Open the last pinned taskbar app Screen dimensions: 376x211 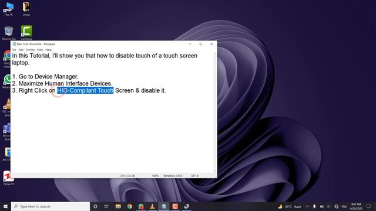tap(187, 206)
